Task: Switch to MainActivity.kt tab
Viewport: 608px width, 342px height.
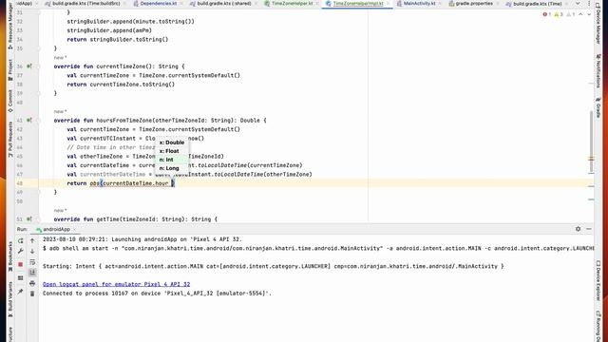Action: coord(419,4)
